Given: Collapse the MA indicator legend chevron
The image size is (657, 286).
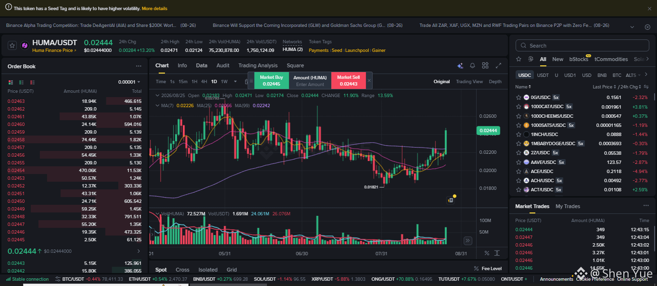Looking at the screenshot, I should click(x=157, y=105).
